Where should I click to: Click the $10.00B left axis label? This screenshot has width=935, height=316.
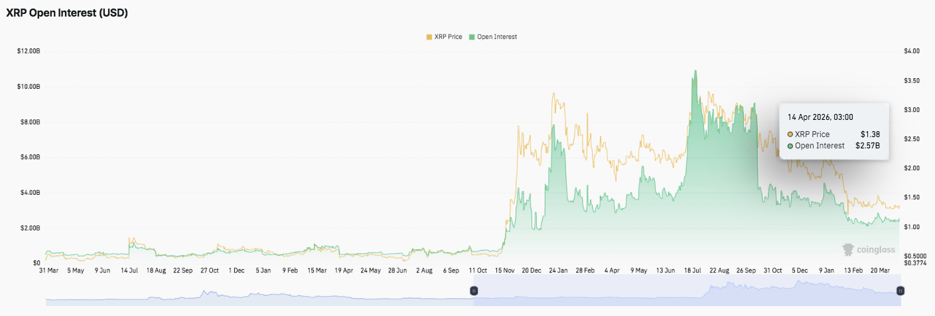click(29, 87)
